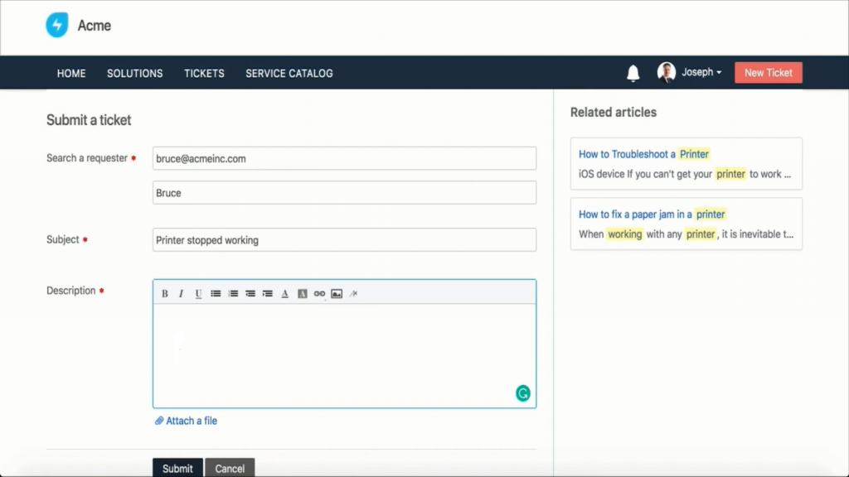Insert a bulleted list in the description
This screenshot has width=849, height=477.
[216, 293]
